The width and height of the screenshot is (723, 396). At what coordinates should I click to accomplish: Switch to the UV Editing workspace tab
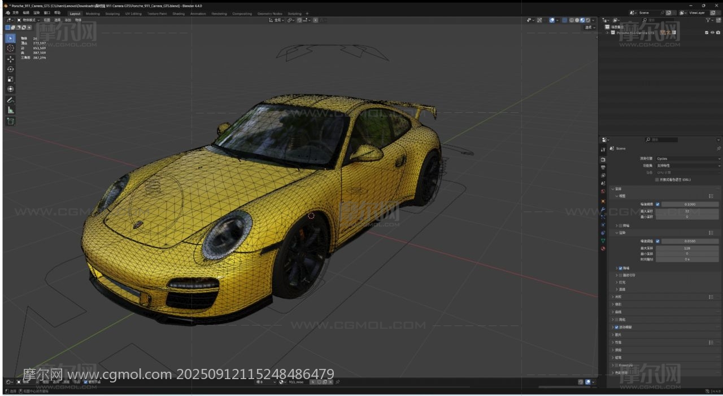point(133,14)
